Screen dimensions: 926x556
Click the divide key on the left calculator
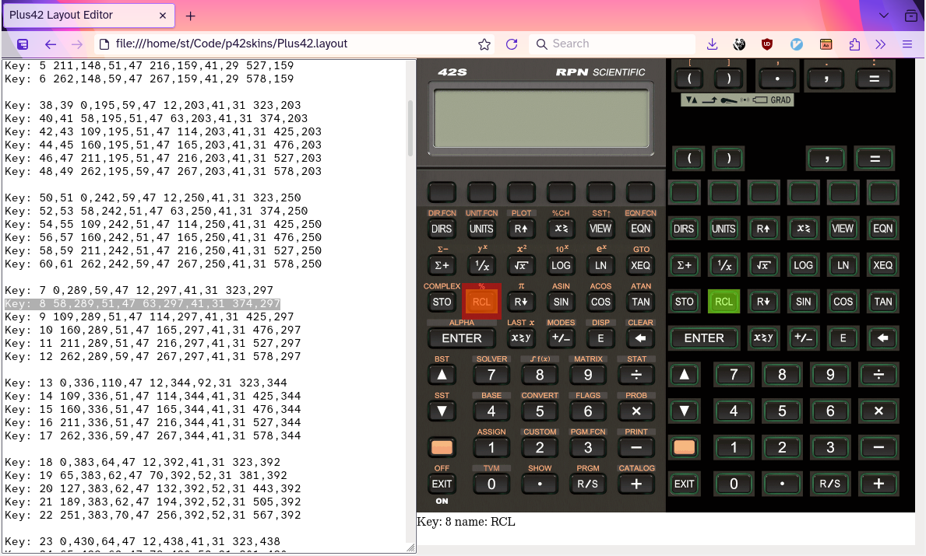tap(636, 375)
